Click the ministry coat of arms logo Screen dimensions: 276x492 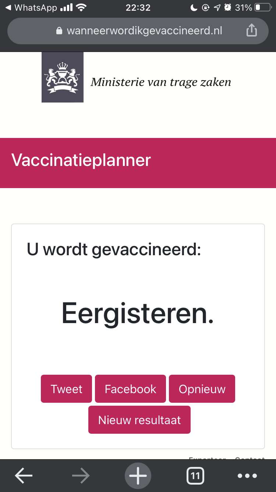tap(63, 77)
